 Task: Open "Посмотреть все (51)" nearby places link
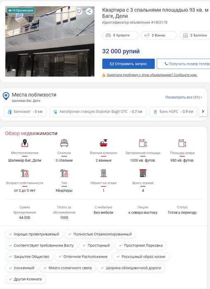(x=184, y=97)
